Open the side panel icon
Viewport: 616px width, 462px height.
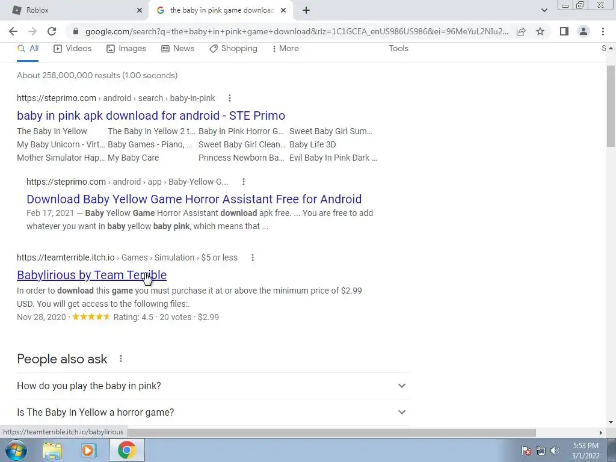click(564, 31)
